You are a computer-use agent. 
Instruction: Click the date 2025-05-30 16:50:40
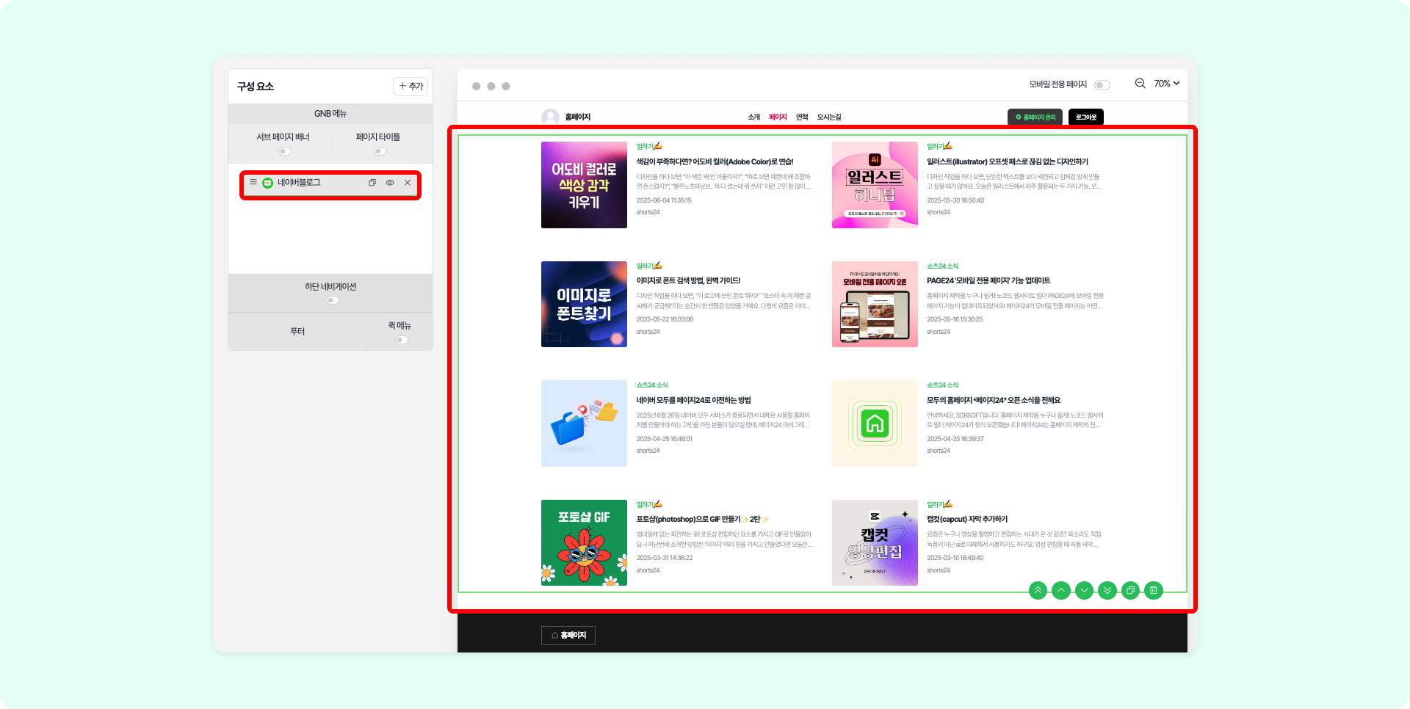pos(955,200)
